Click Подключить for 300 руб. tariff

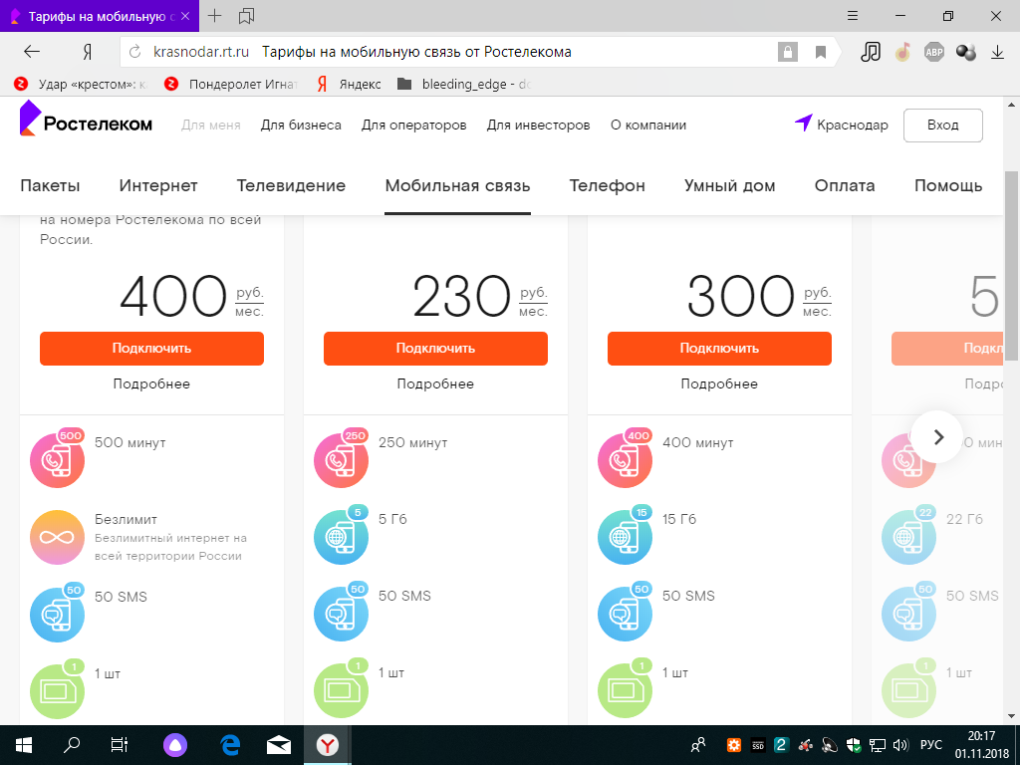719,348
